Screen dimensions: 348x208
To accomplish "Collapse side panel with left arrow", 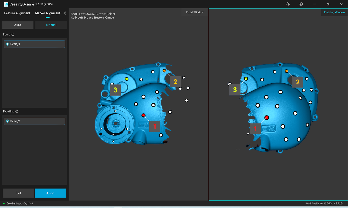I will pos(65,13).
